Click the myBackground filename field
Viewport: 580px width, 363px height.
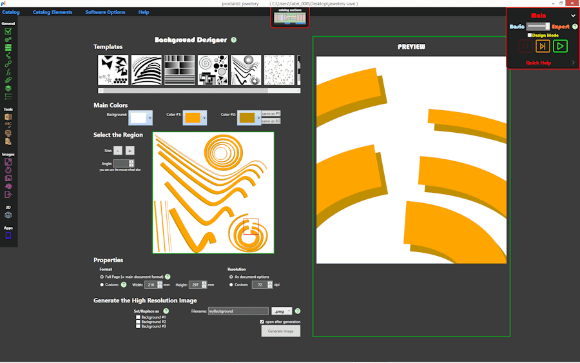(238, 311)
